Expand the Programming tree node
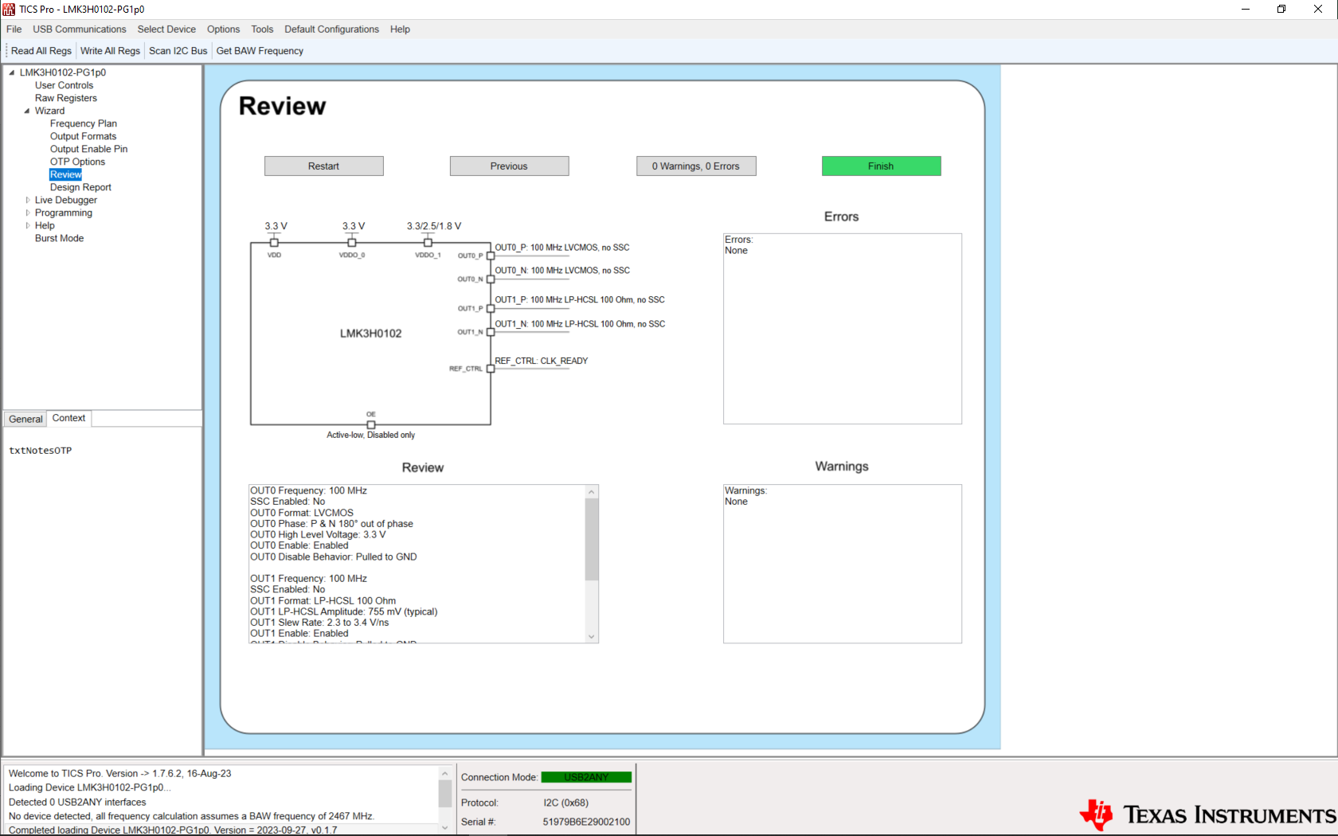The width and height of the screenshot is (1338, 836). [x=27, y=213]
